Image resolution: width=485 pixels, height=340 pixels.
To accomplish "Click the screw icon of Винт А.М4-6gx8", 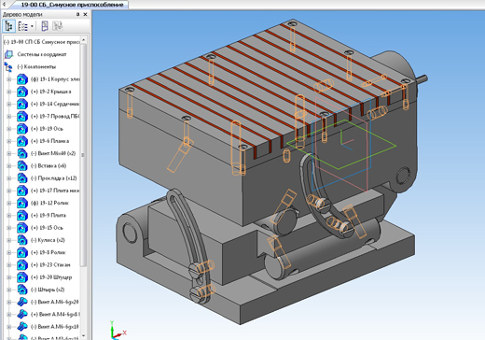I will point(22,315).
